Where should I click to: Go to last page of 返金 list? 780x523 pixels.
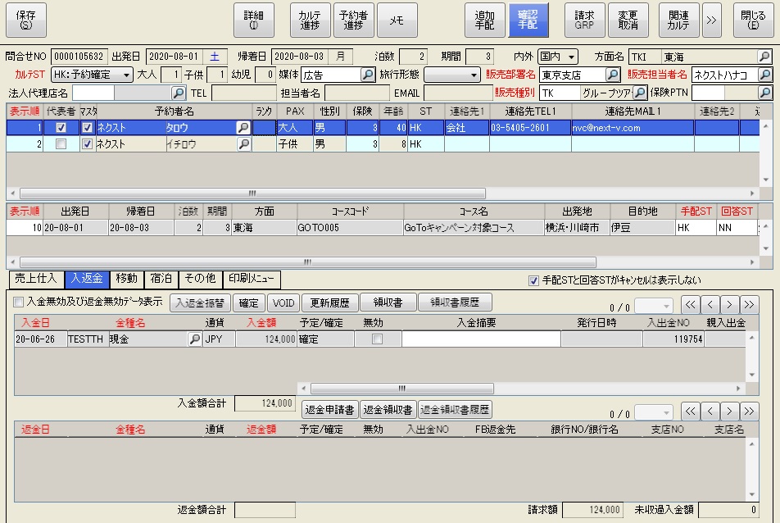tap(749, 411)
